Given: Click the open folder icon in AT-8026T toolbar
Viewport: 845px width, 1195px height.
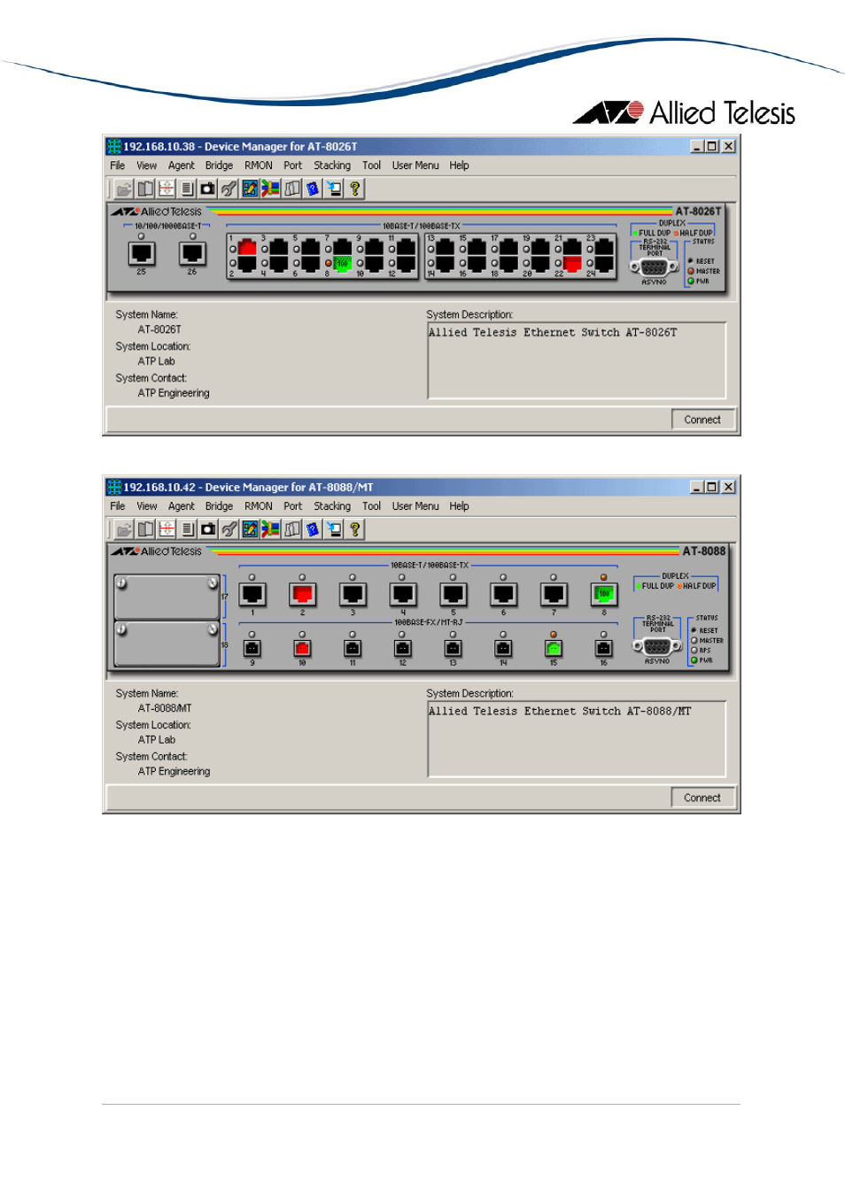Looking at the screenshot, I should coord(124,189).
